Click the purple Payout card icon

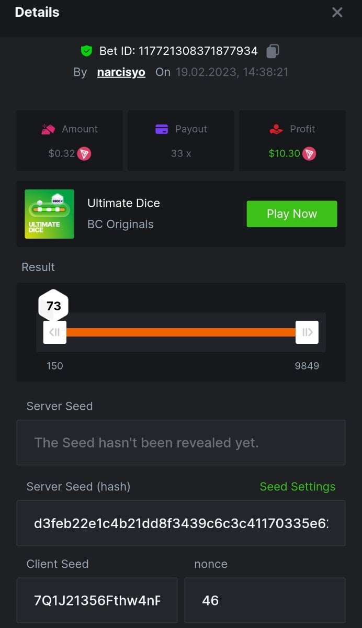[162, 129]
